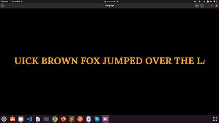Open the Files manager from the dock
This screenshot has width=219, height=123.
[x=21, y=119]
